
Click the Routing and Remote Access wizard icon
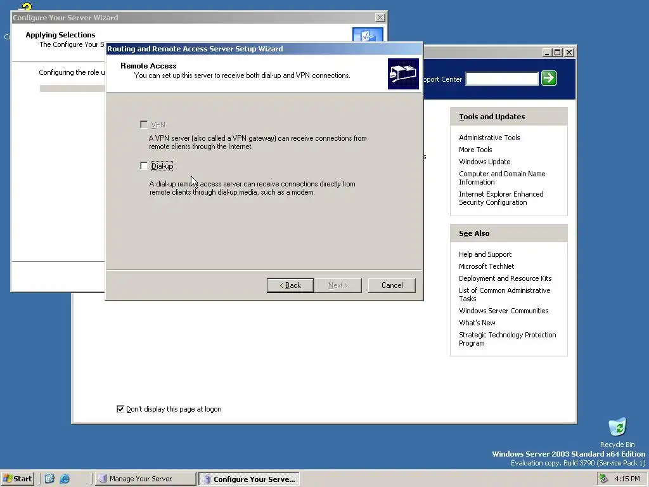click(x=403, y=74)
